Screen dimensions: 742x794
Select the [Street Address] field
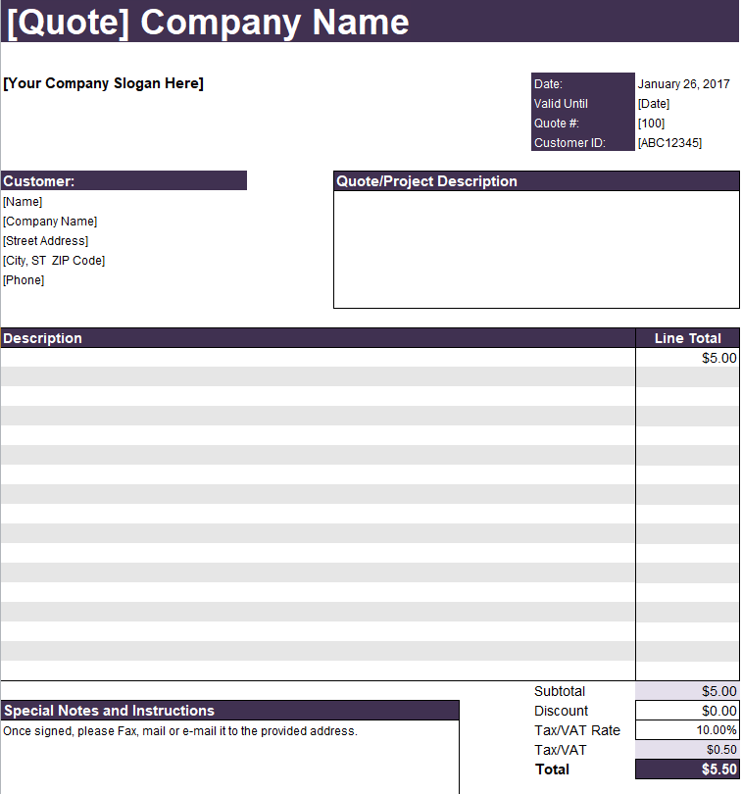46,241
